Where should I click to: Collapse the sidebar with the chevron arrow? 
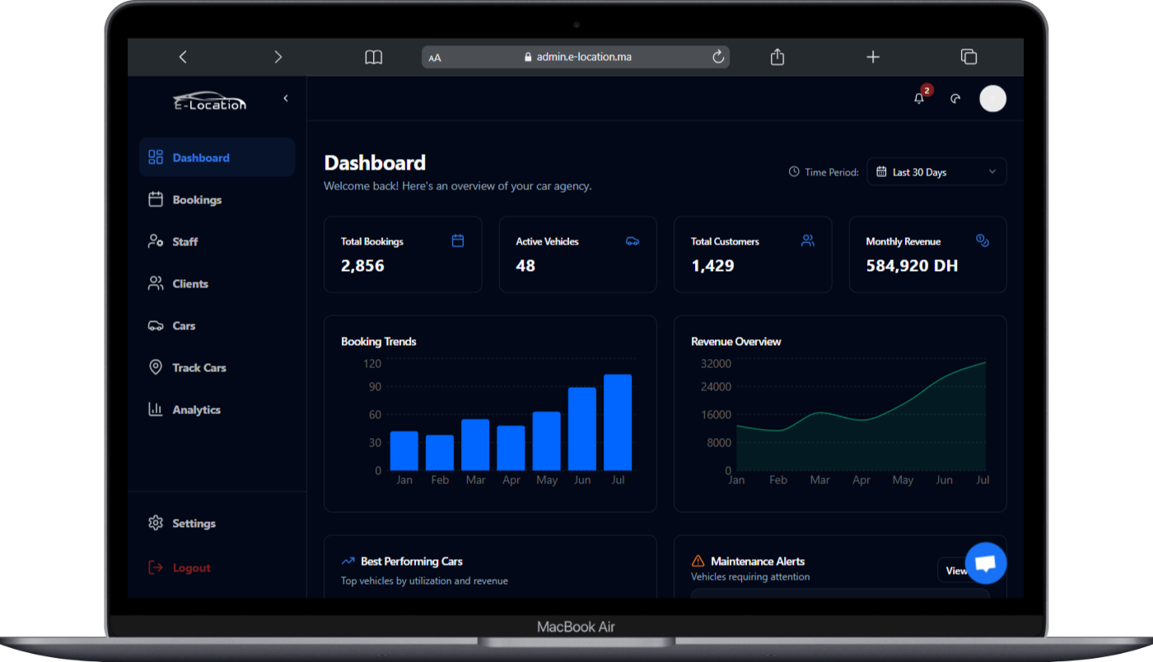[286, 98]
